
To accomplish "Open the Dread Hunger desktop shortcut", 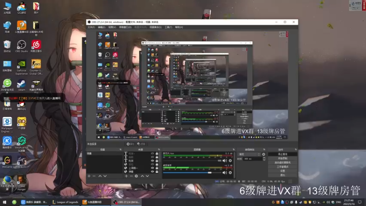I will coord(22,183).
